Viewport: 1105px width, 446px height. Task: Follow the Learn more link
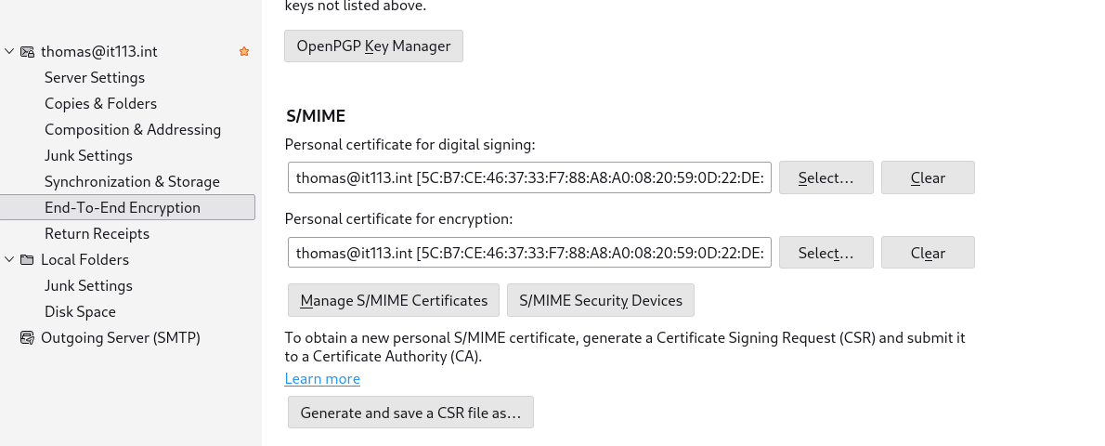322,379
